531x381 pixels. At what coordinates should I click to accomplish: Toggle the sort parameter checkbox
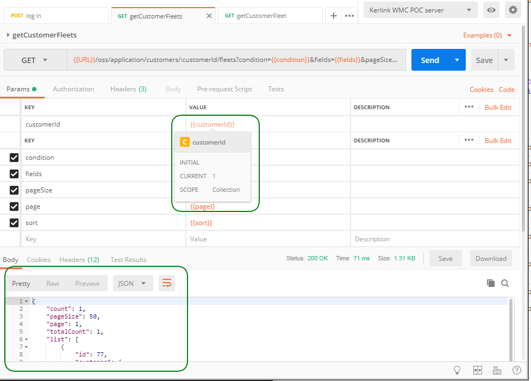[x=14, y=223]
